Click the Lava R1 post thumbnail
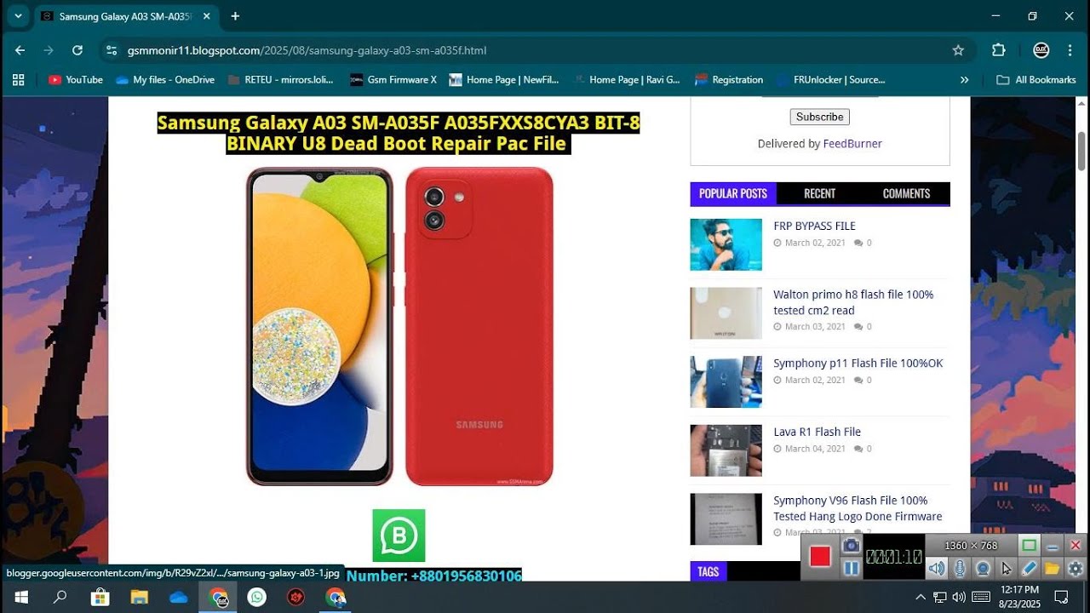This screenshot has height=613, width=1090. click(x=726, y=450)
